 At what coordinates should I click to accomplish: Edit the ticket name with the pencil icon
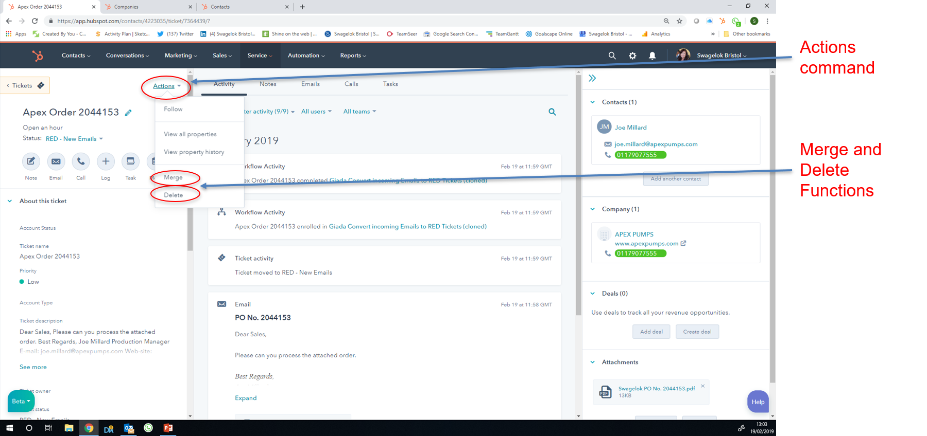tap(128, 113)
